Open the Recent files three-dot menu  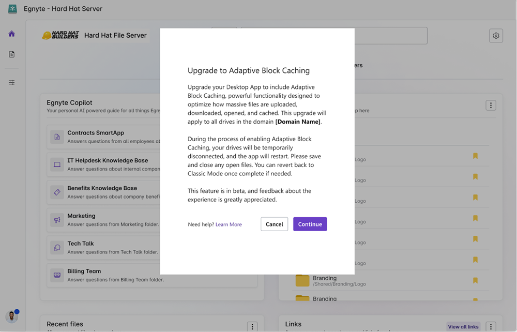[x=252, y=326]
